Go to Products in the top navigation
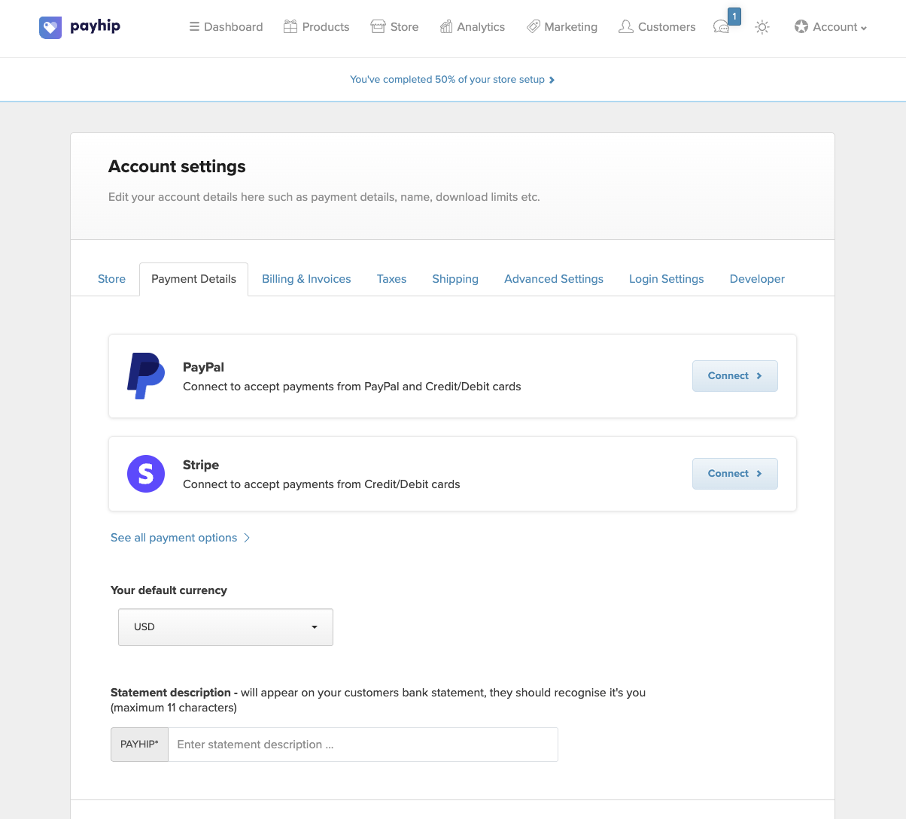The width and height of the screenshot is (906, 819). 316,27
